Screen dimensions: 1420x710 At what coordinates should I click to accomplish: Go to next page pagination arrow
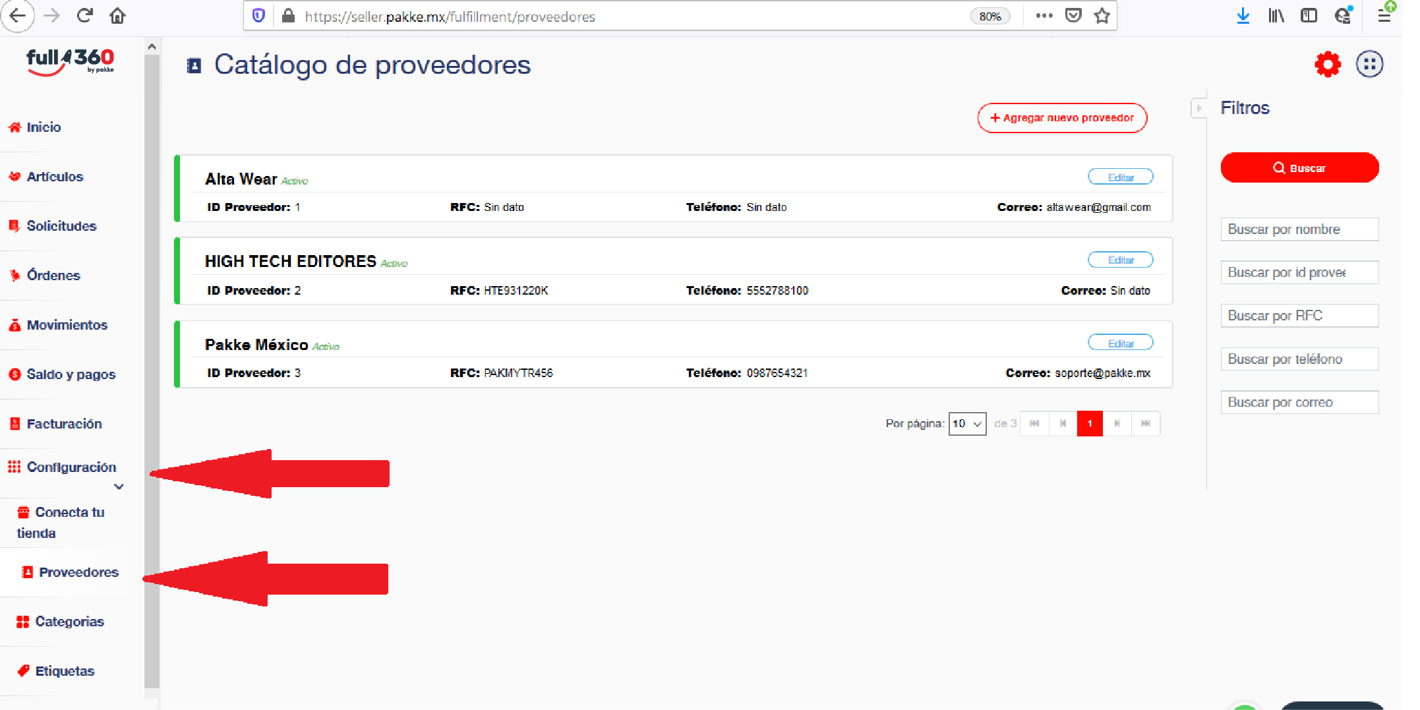coord(1117,424)
